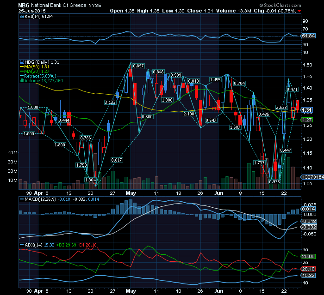Click the retracement label 0.485
This screenshot has height=295, width=324.
[x=264, y=114]
